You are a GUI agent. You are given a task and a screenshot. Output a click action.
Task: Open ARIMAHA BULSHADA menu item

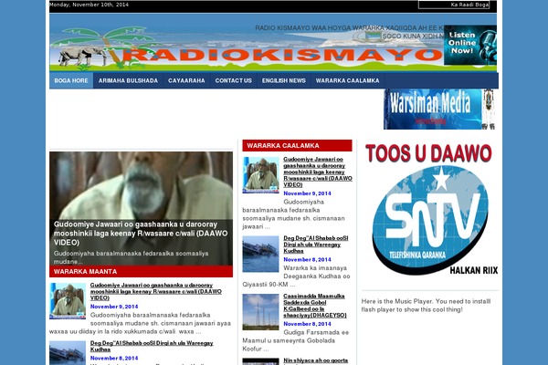pos(128,80)
